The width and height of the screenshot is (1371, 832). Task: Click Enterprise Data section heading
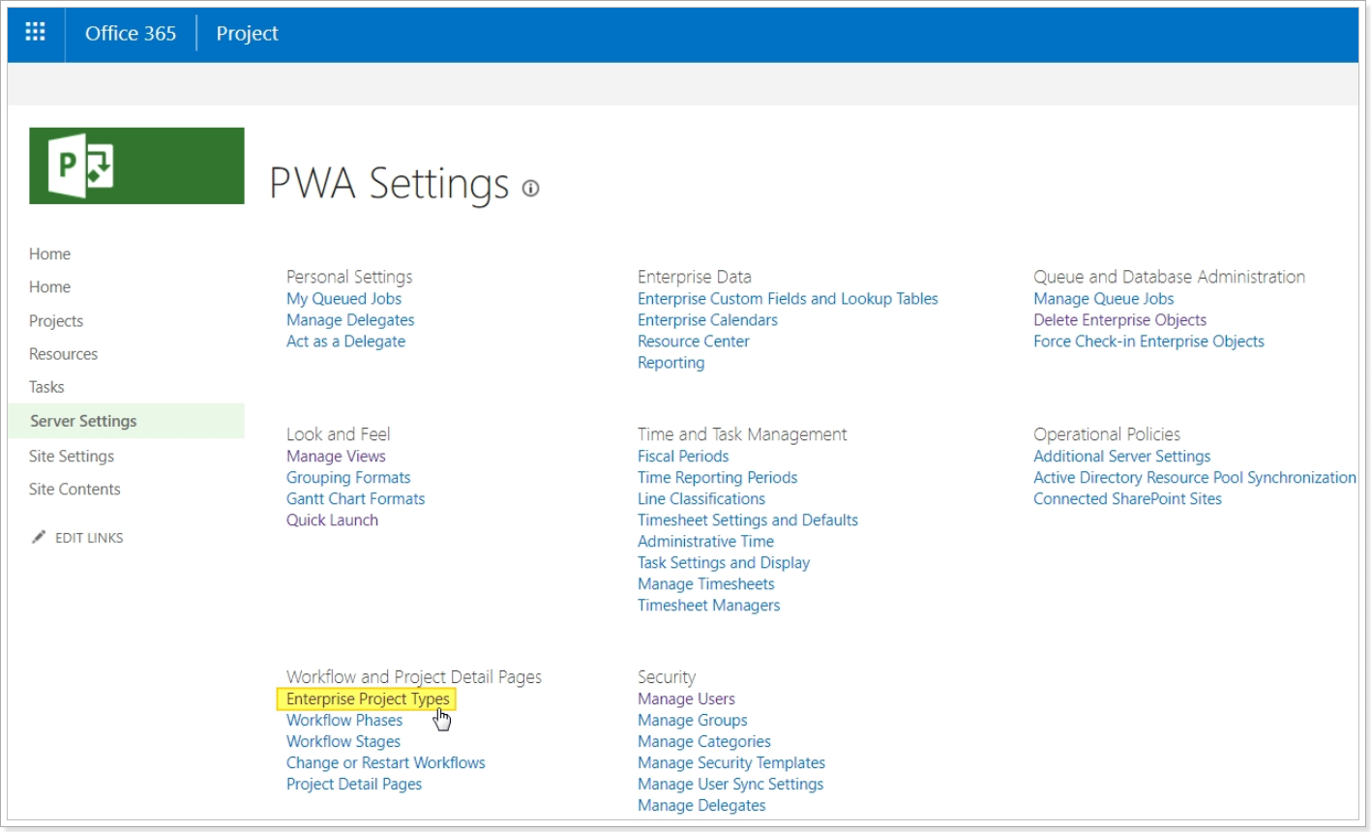(x=695, y=277)
